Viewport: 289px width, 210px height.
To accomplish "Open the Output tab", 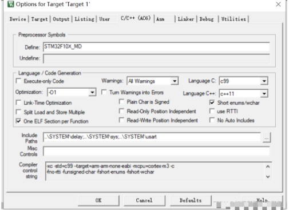I will pos(61,19).
